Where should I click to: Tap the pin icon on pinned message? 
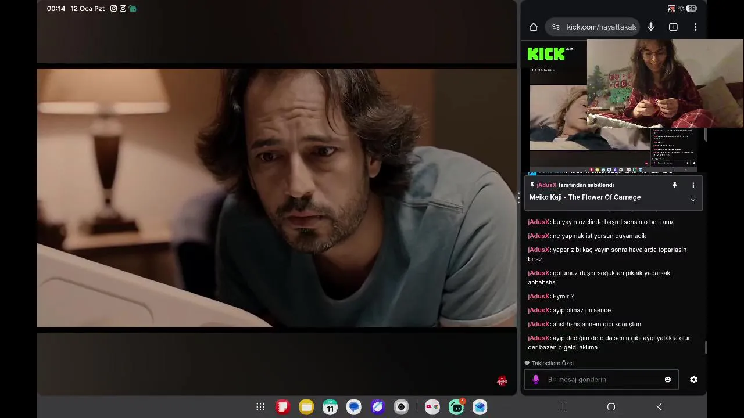[675, 185]
